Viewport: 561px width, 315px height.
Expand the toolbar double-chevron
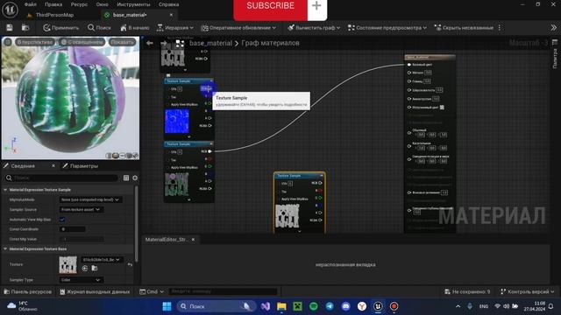pos(553,27)
